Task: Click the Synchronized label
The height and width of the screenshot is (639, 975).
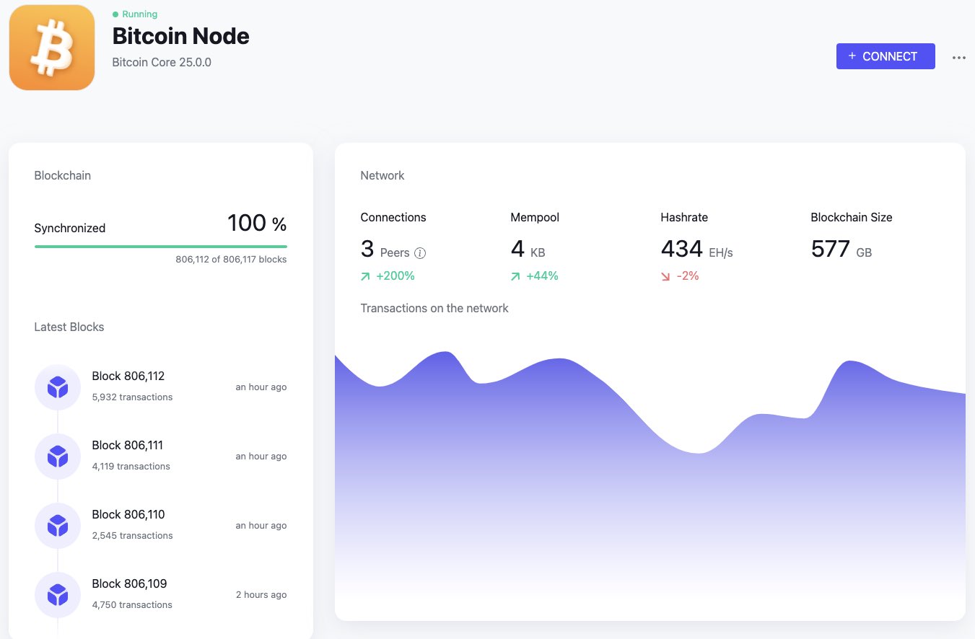Action: coord(70,228)
